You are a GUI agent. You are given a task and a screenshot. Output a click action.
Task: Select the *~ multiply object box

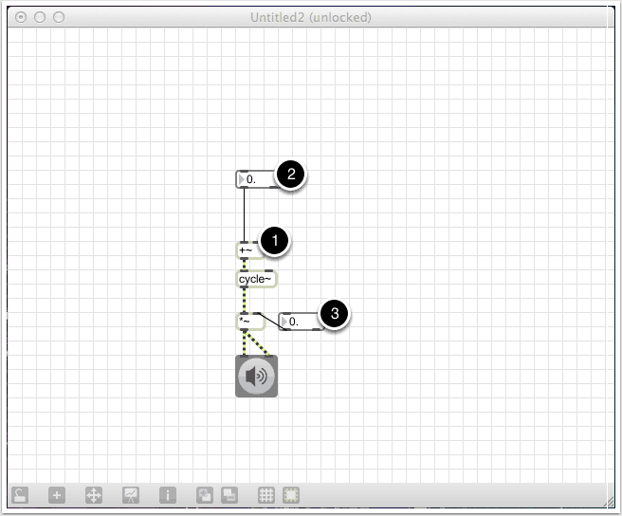(x=248, y=321)
